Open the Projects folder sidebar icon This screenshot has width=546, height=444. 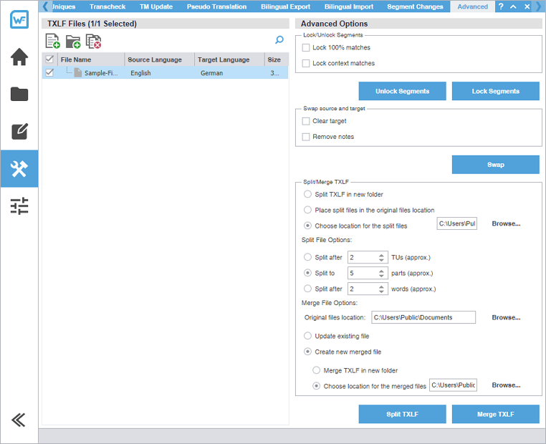pos(19,94)
